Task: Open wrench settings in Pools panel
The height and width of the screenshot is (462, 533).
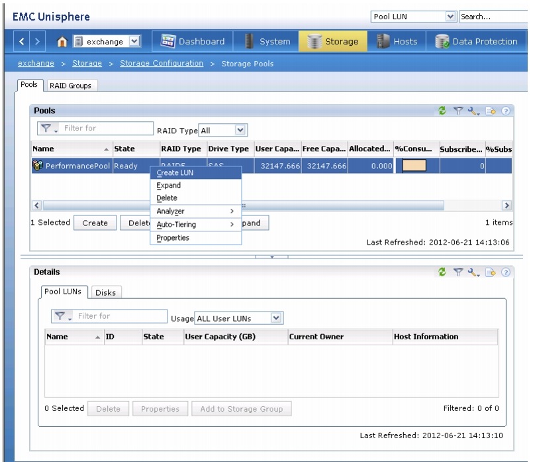Action: pos(473,111)
